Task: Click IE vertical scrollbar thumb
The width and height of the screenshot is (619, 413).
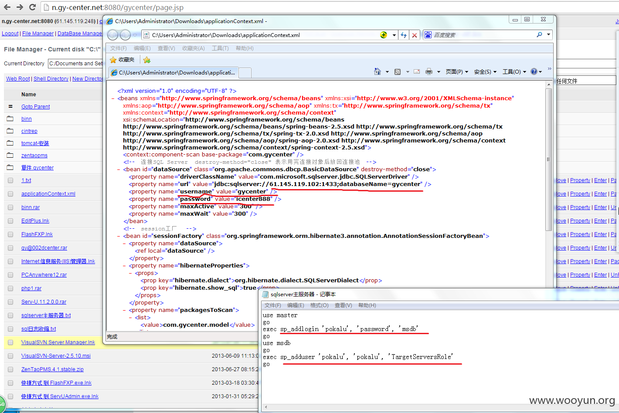Action: (548, 159)
